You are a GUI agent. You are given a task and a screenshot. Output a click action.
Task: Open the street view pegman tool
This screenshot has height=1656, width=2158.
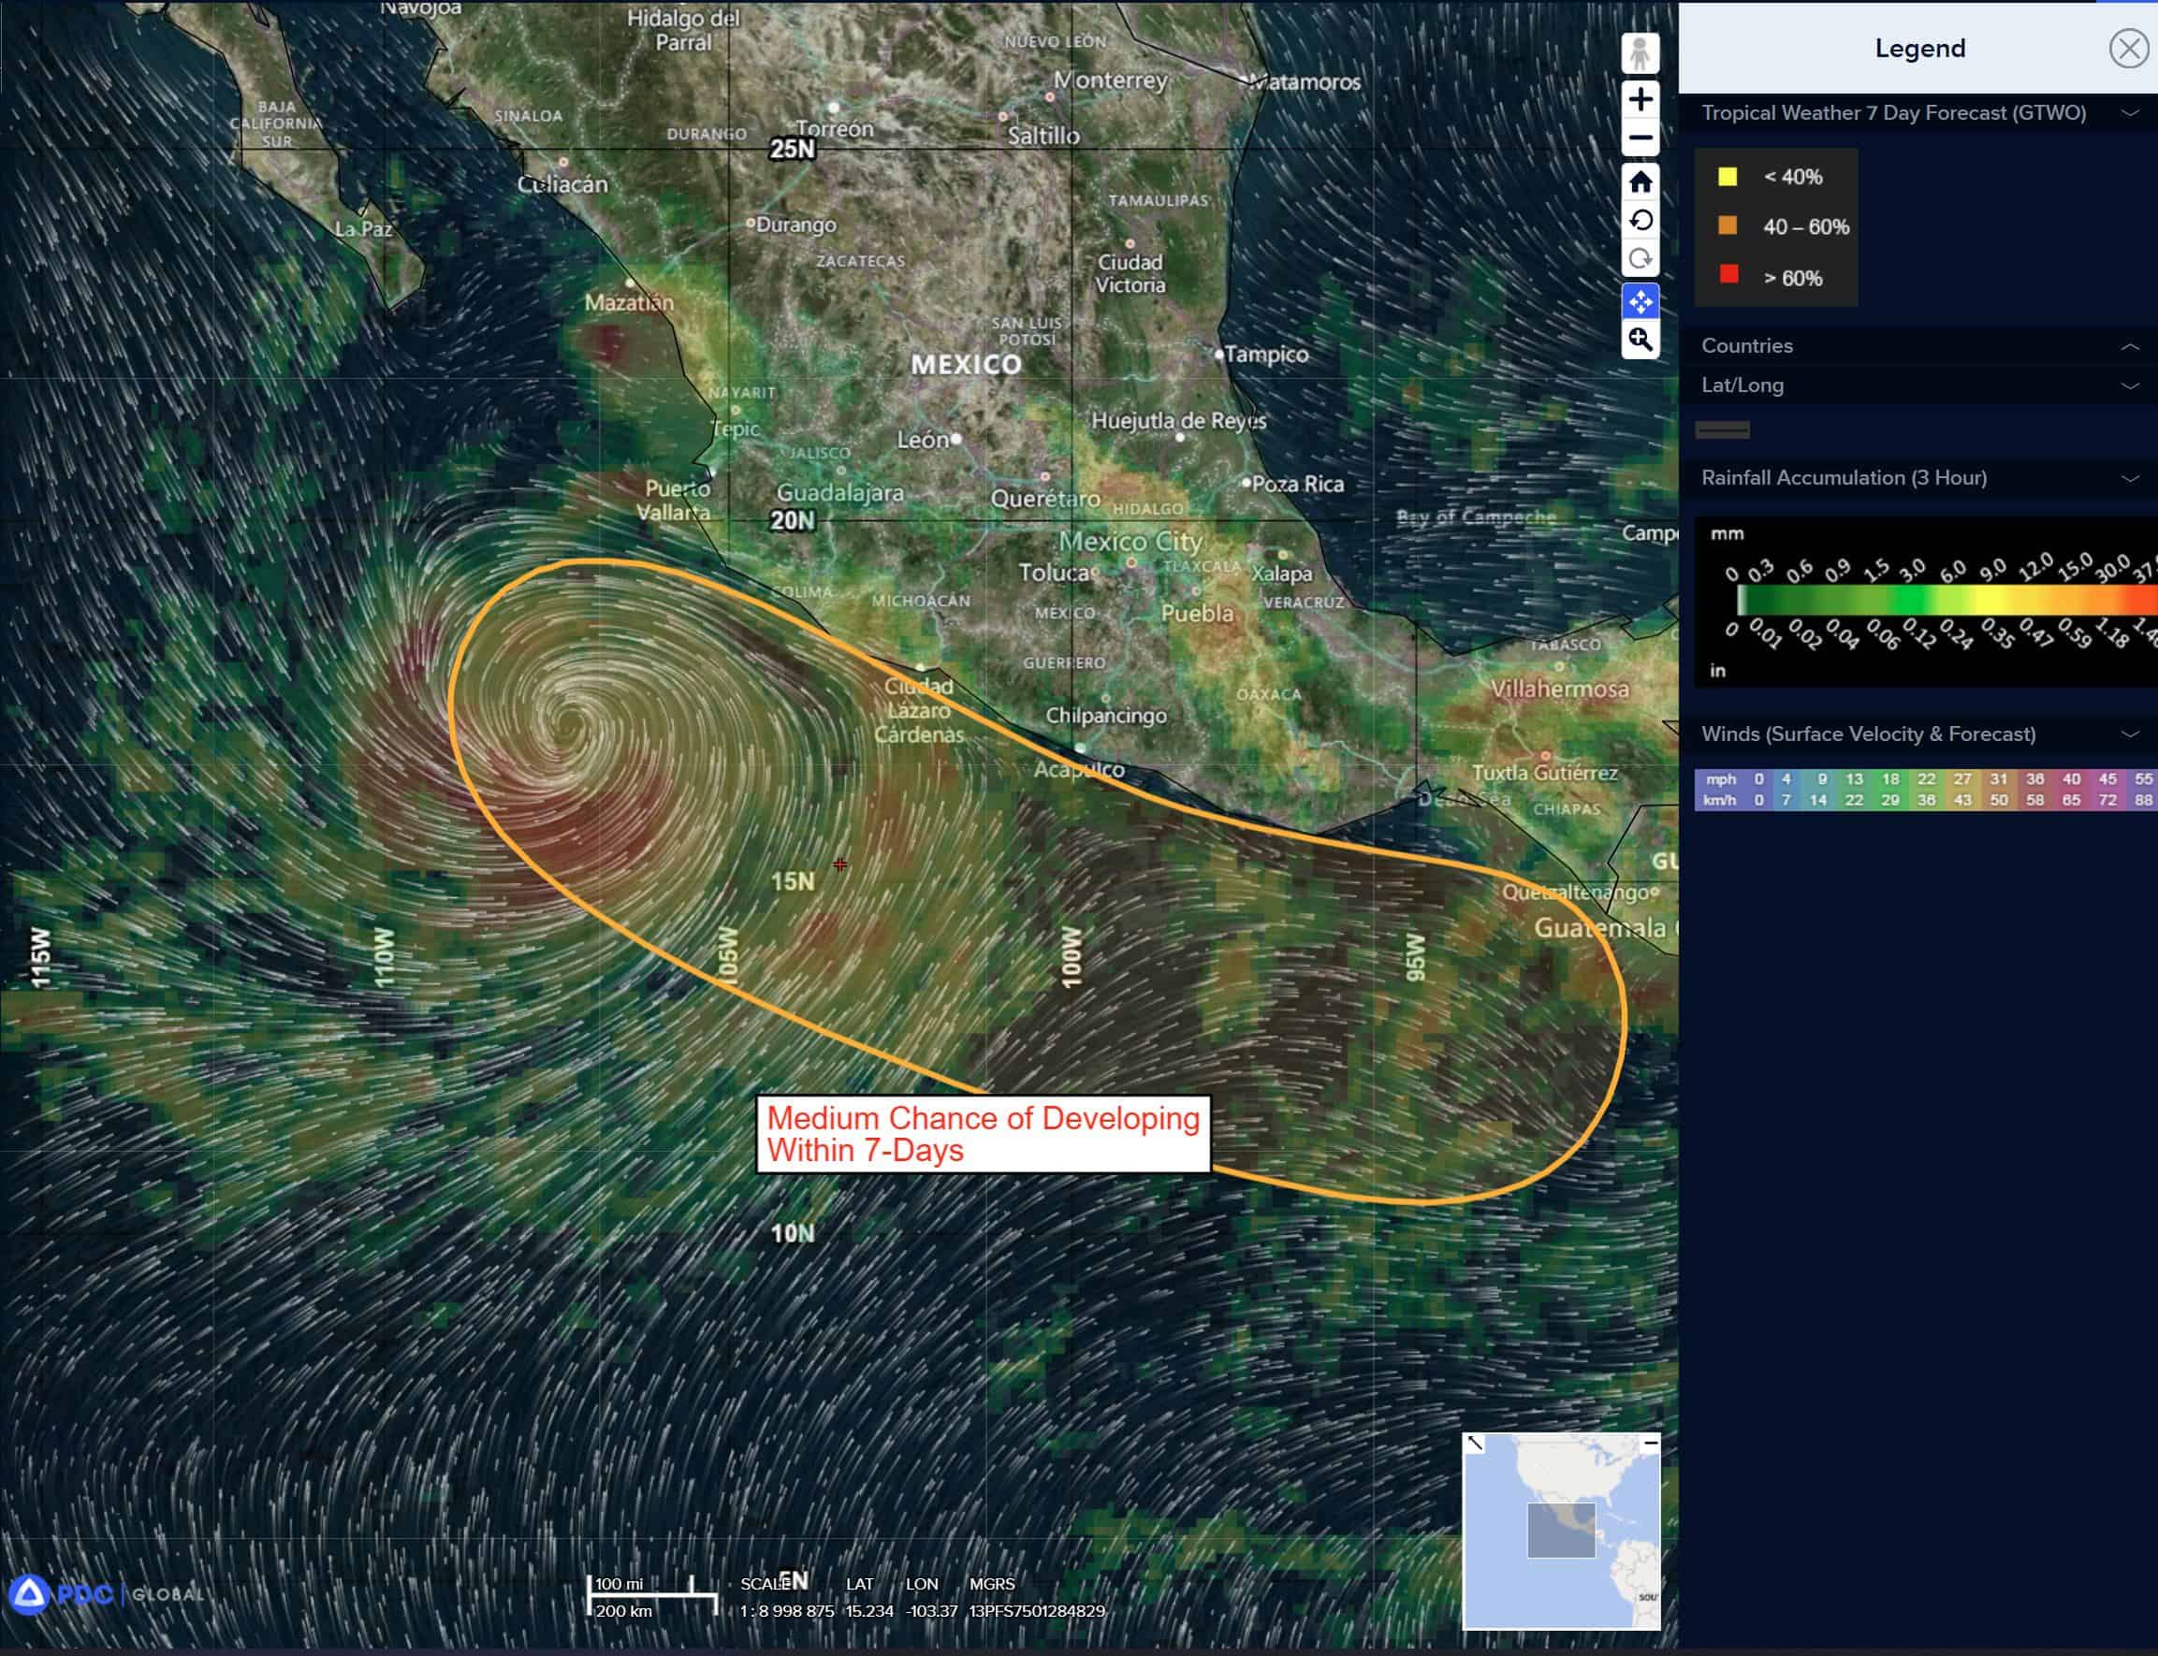[x=1640, y=53]
